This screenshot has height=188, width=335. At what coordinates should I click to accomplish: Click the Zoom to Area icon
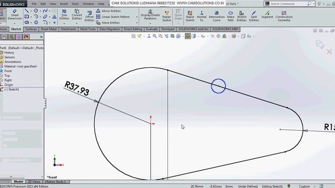[161, 36]
